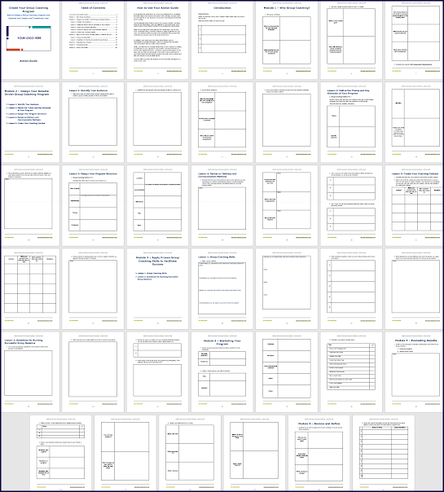Click the YOUR LOGO HERE placeholder on cover
444x492 pixels.
point(29,38)
